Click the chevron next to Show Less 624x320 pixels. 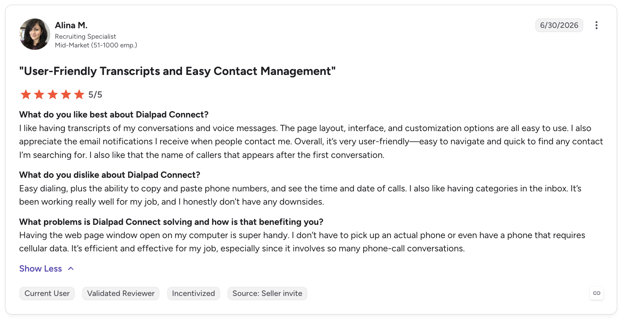pos(71,269)
